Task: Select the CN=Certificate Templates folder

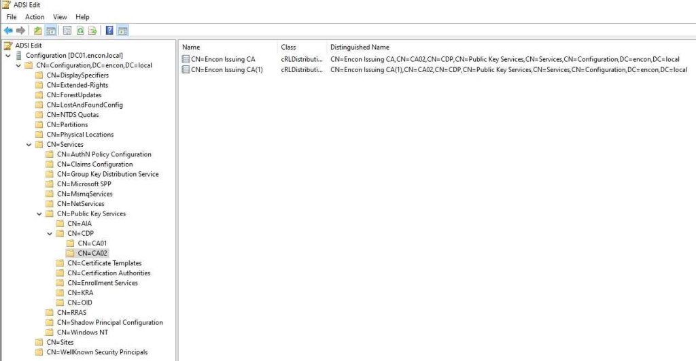Action: click(104, 263)
